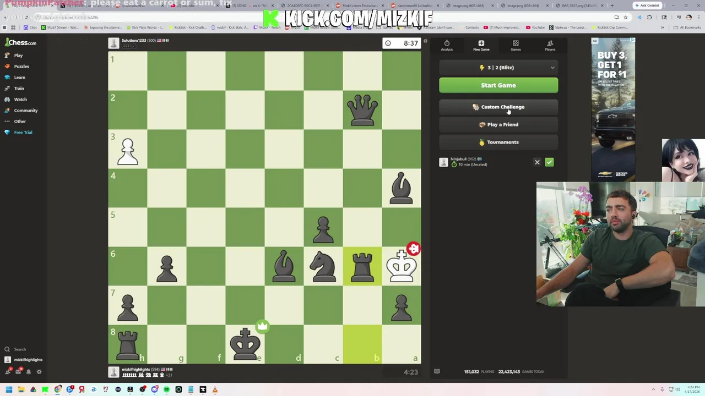The image size is (705, 396).
Task: Open Custom Challenge
Action: tap(498, 107)
